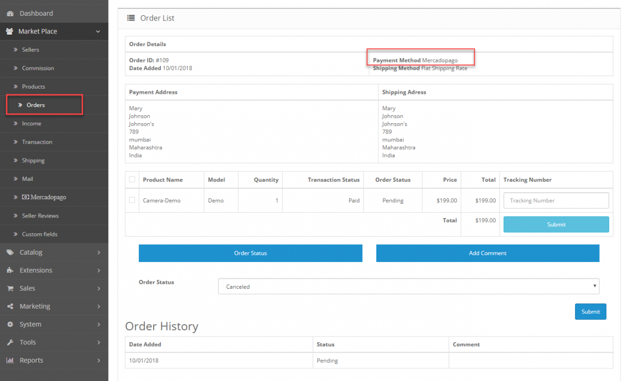Click the blue Order Status tab button
Image resolution: width=629 pixels, height=381 pixels.
click(251, 253)
